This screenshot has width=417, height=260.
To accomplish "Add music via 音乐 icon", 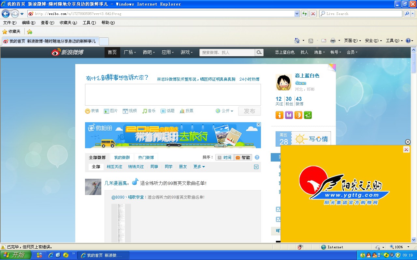I will (x=149, y=111).
